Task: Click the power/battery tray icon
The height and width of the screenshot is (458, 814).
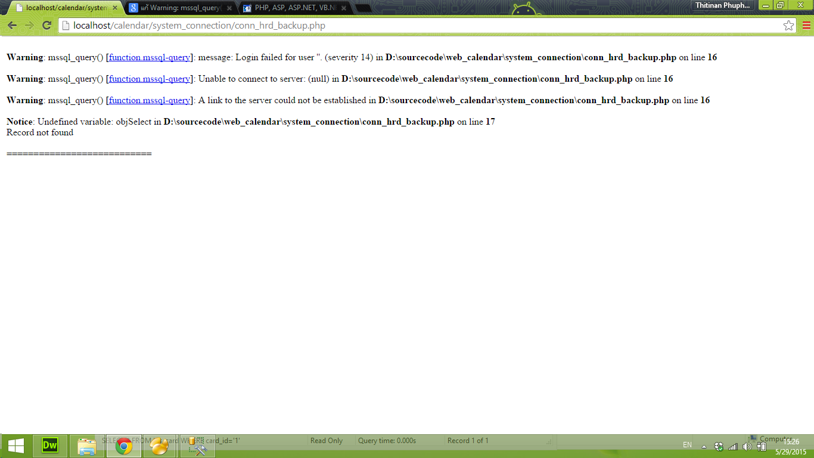Action: click(761, 447)
